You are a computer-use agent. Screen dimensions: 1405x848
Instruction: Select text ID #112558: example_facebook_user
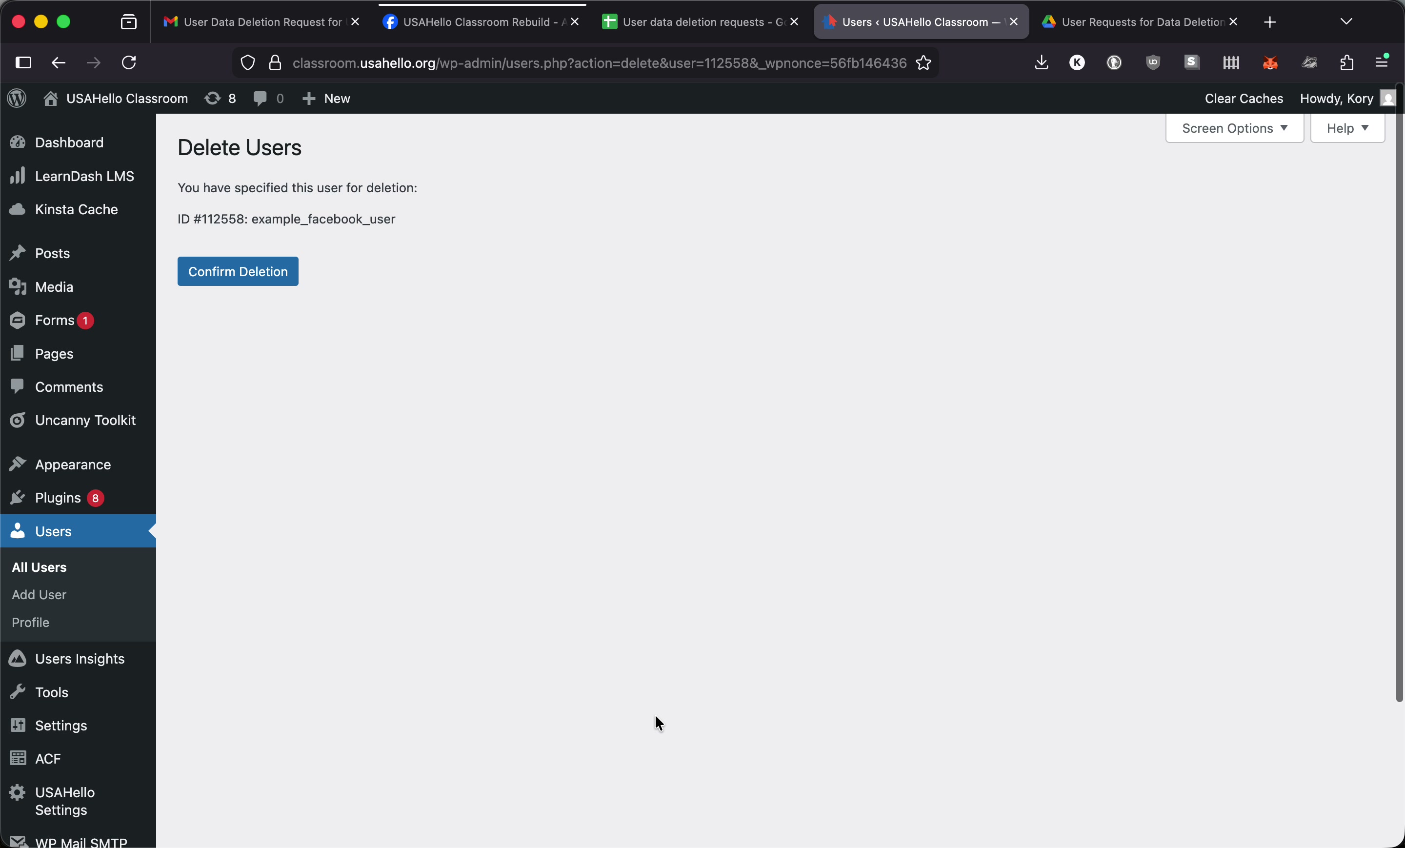point(286,219)
